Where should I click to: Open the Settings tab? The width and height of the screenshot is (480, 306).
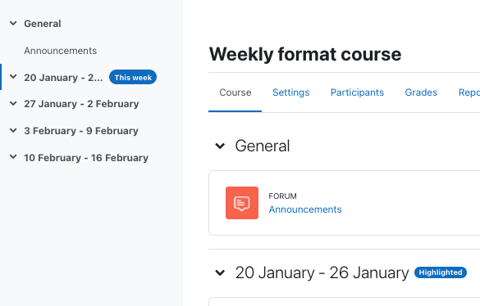290,92
